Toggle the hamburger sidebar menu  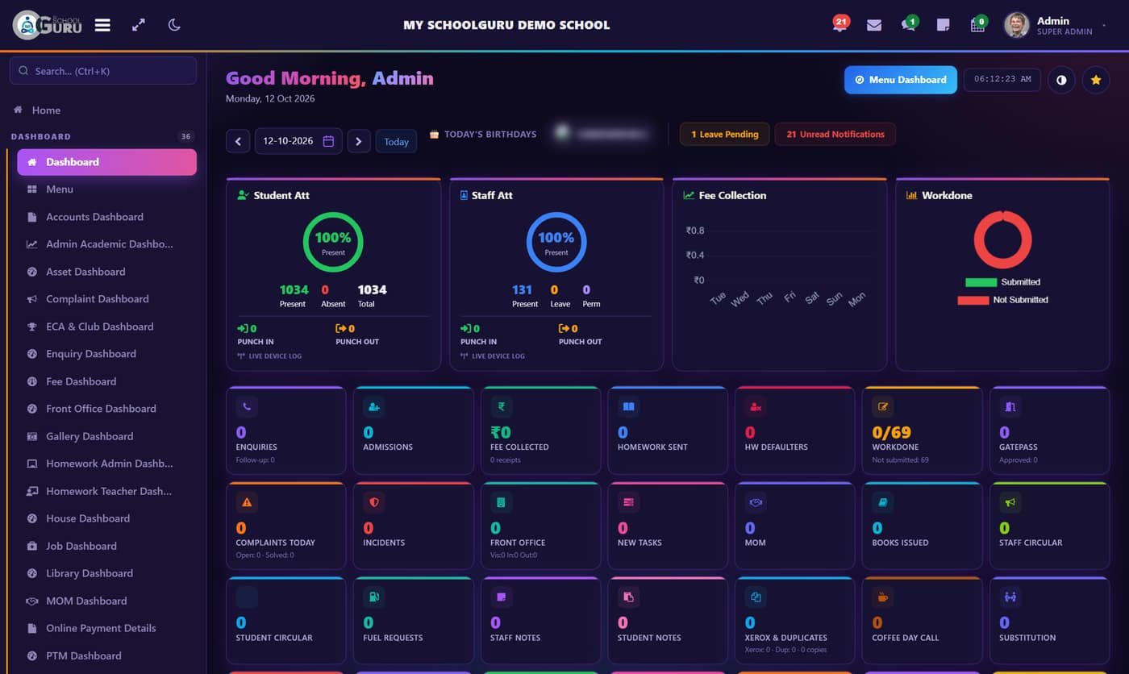[x=102, y=25]
